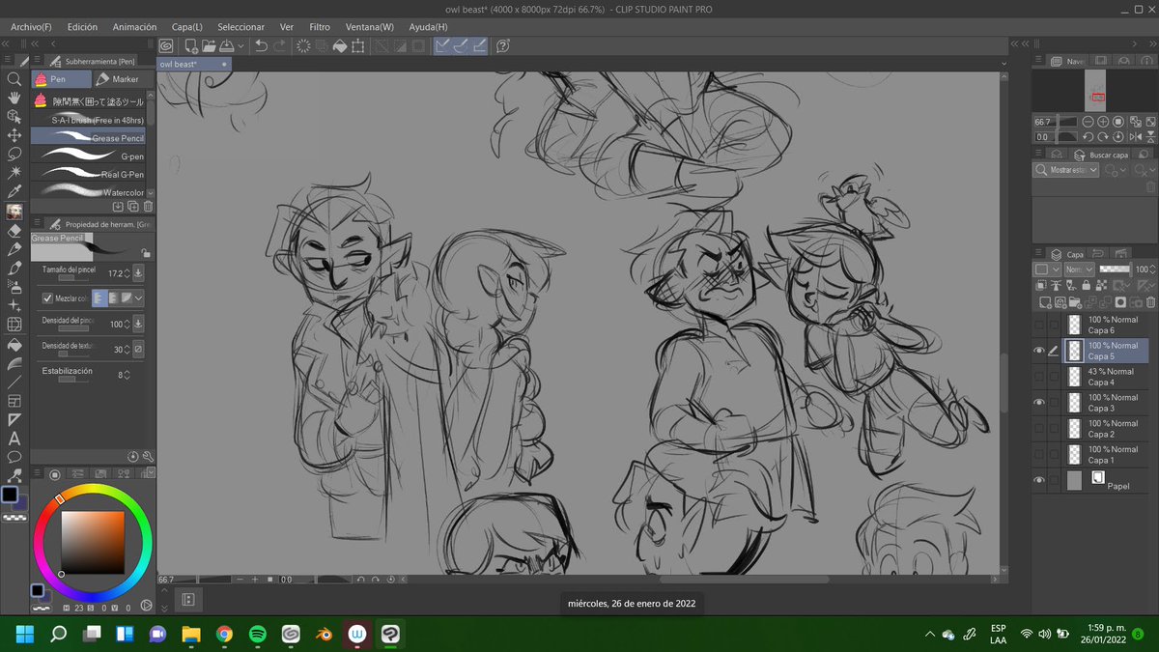The image size is (1159, 652).
Task: Open Capa(L) menu
Action: [x=187, y=27]
